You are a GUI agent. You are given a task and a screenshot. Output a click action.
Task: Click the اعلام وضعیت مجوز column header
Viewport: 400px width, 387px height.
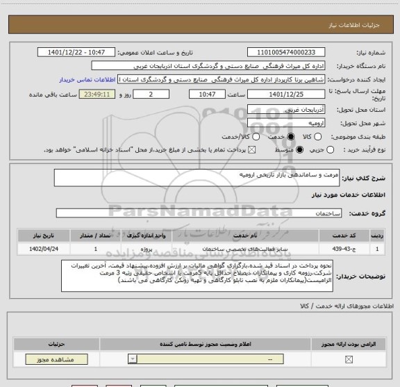click(x=206, y=344)
